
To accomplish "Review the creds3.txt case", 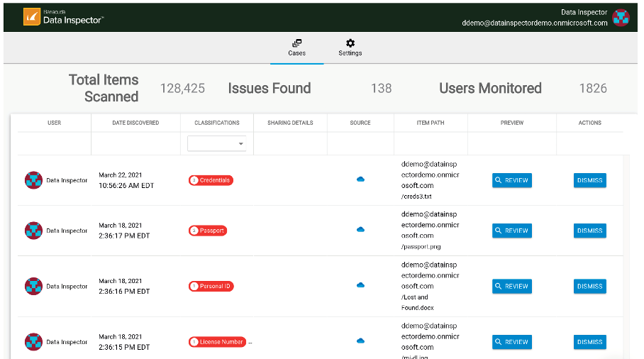I will 512,180.
